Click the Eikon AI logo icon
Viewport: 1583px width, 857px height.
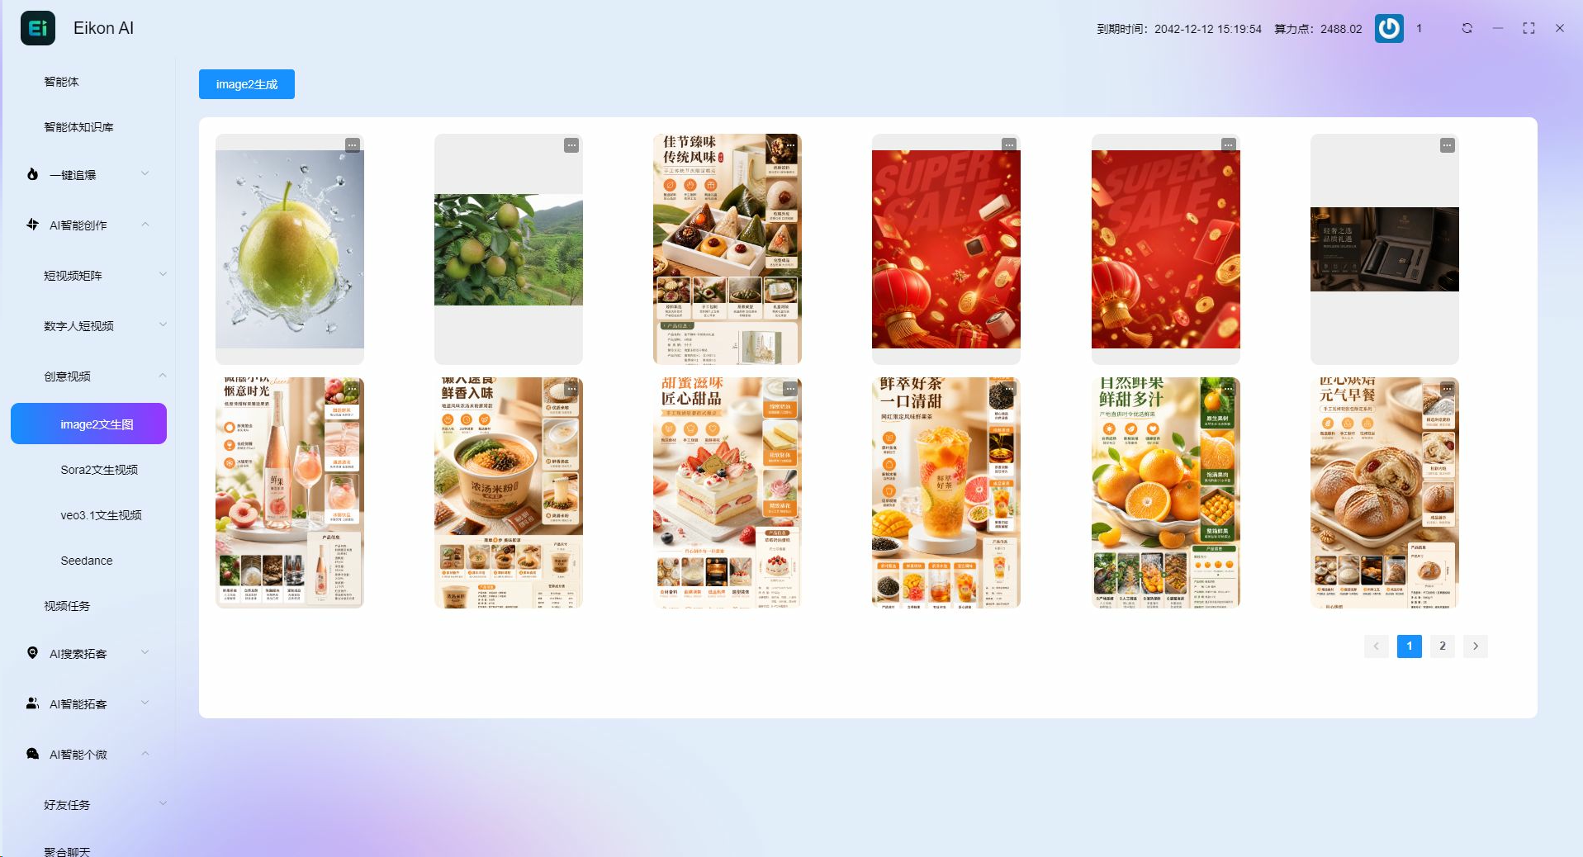[x=38, y=28]
